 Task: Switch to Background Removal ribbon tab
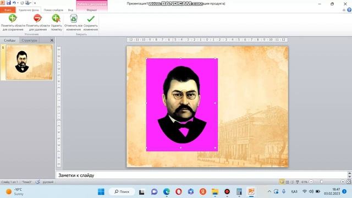pyautogui.click(x=29, y=10)
